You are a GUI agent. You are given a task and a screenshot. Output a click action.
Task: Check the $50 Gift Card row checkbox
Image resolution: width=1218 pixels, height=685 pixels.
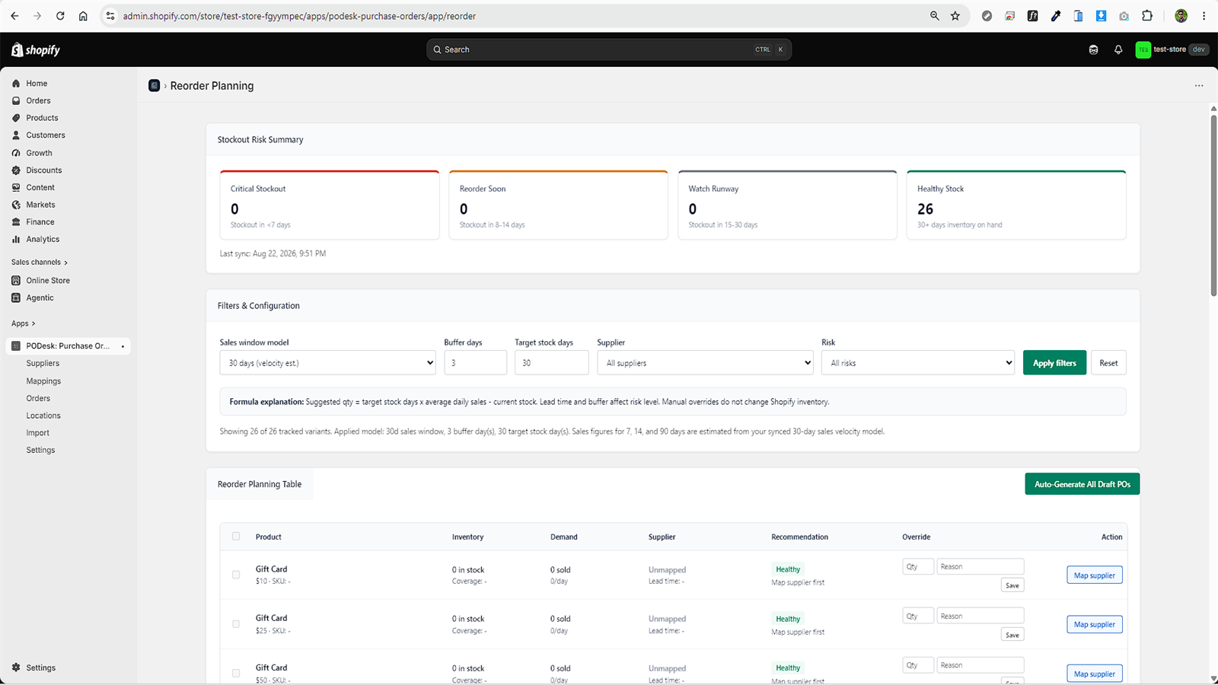pyautogui.click(x=236, y=674)
